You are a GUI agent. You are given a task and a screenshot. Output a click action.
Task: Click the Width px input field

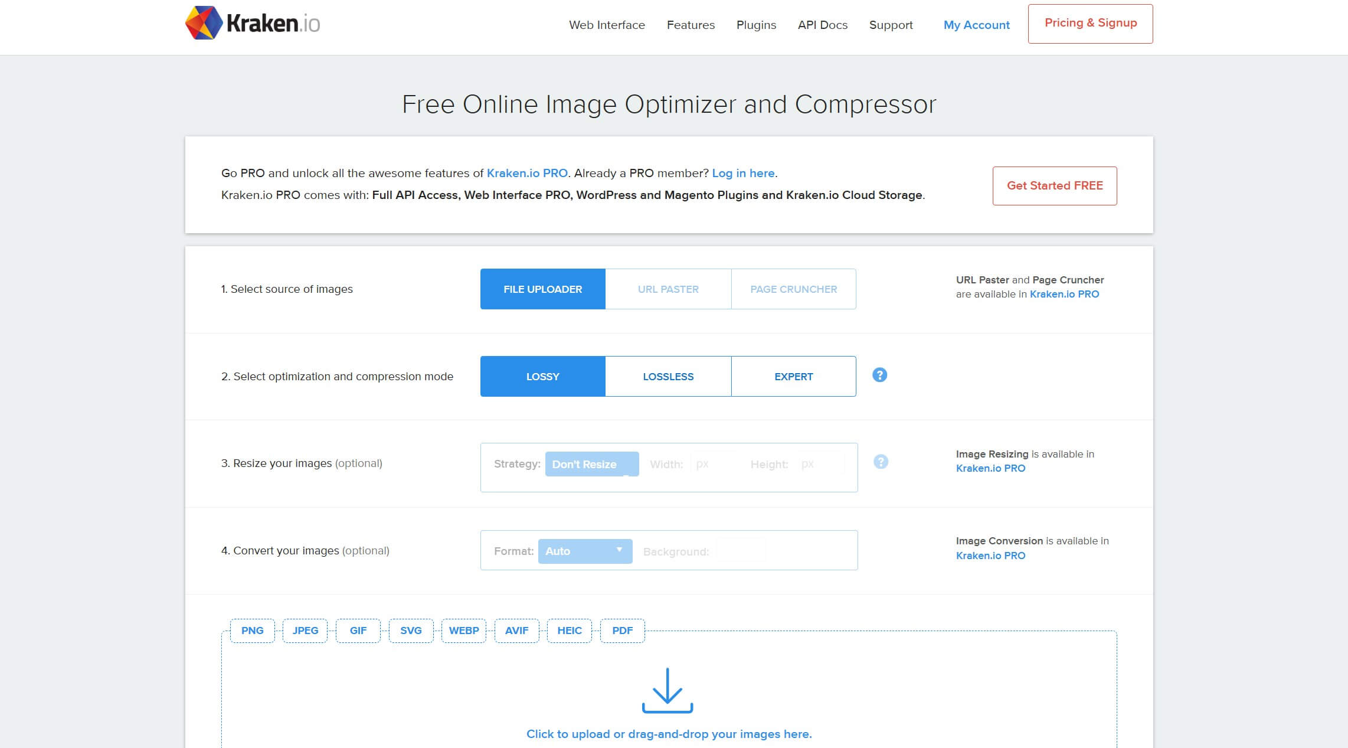tap(714, 464)
